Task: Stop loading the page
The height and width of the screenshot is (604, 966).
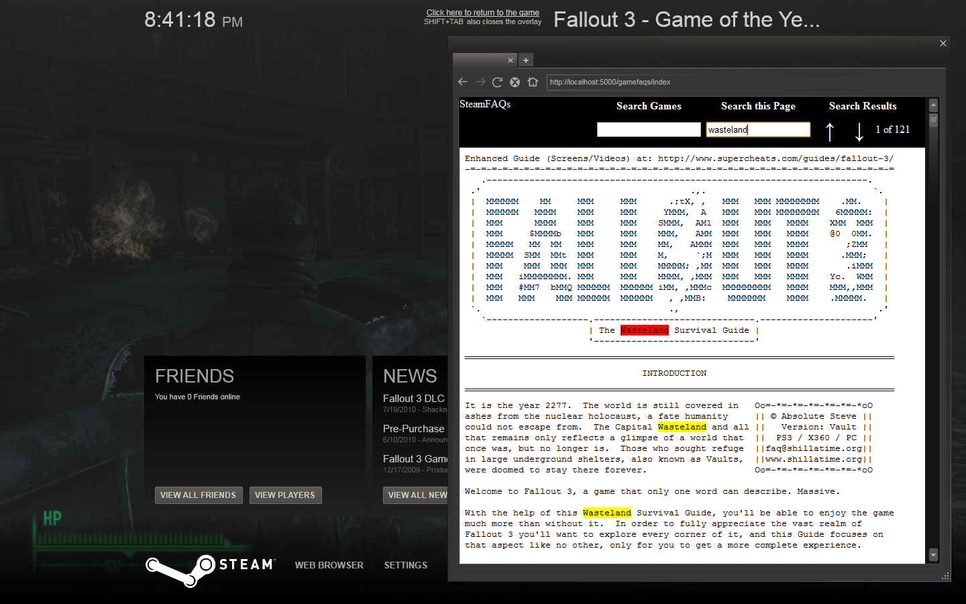Action: [515, 82]
